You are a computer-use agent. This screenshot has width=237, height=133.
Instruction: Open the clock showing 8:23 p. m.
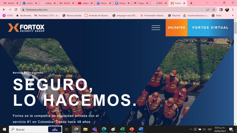[220, 129]
